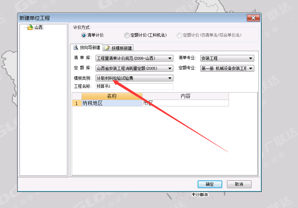
Task: Click the 名称 column header
Action: (x=112, y=96)
